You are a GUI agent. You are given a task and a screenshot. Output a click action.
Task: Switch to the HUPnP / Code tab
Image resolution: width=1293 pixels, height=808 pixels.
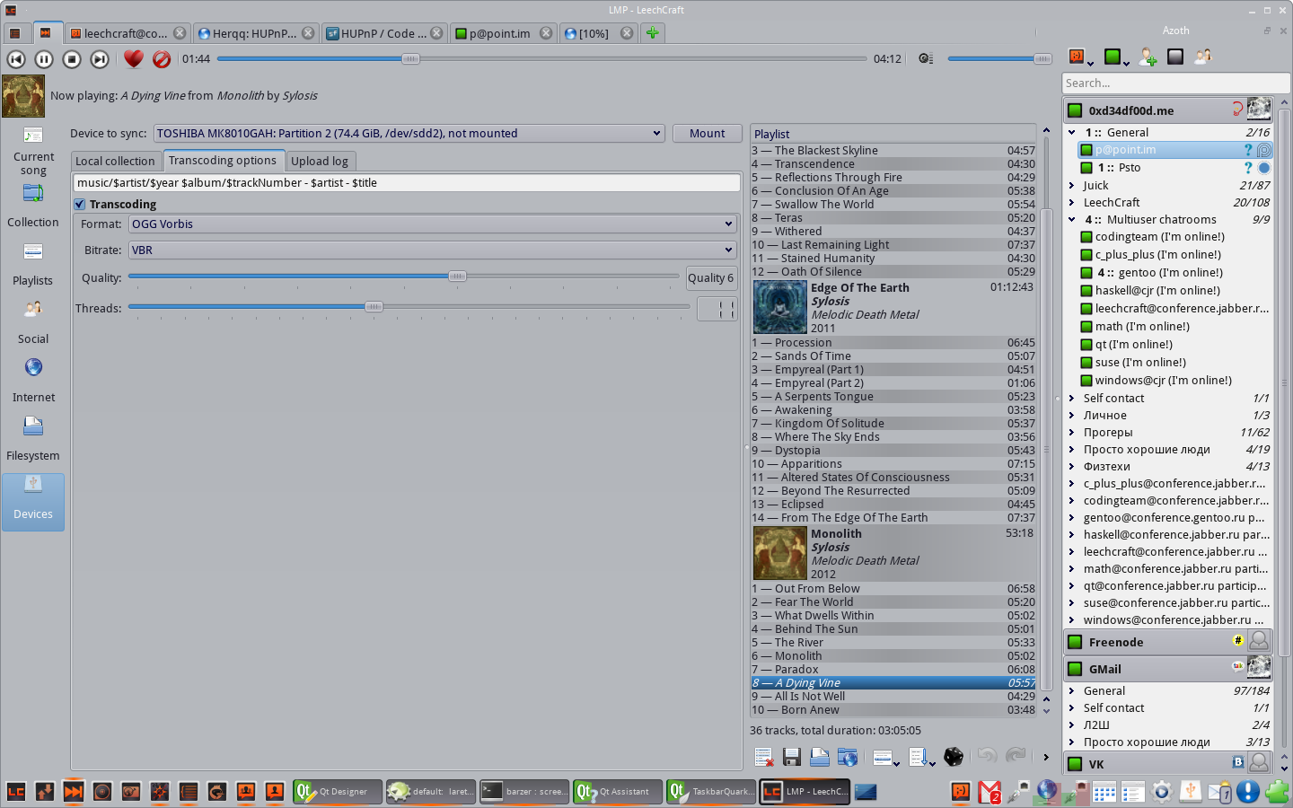click(384, 33)
